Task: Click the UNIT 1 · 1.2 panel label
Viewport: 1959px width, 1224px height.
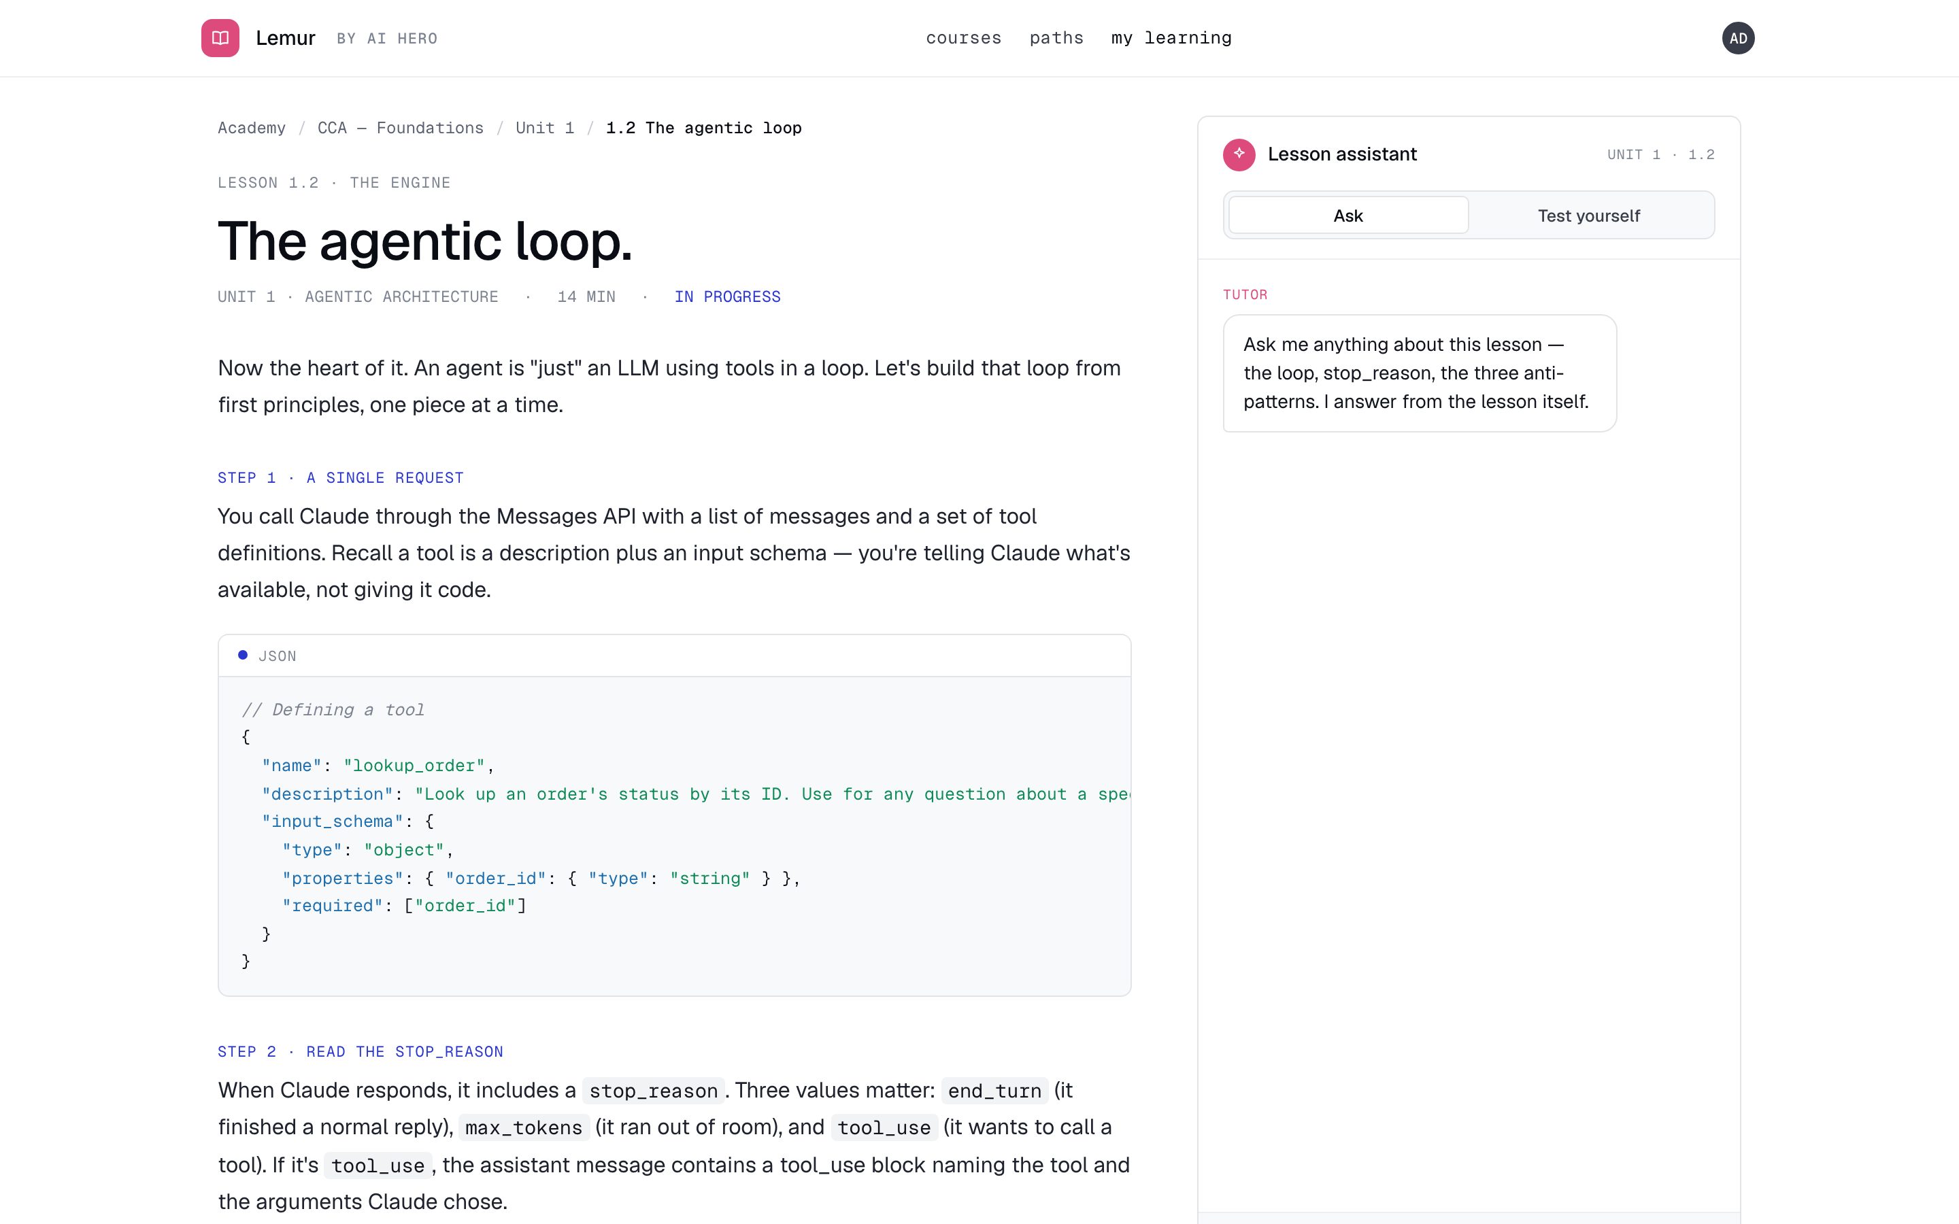Action: 1660,154
